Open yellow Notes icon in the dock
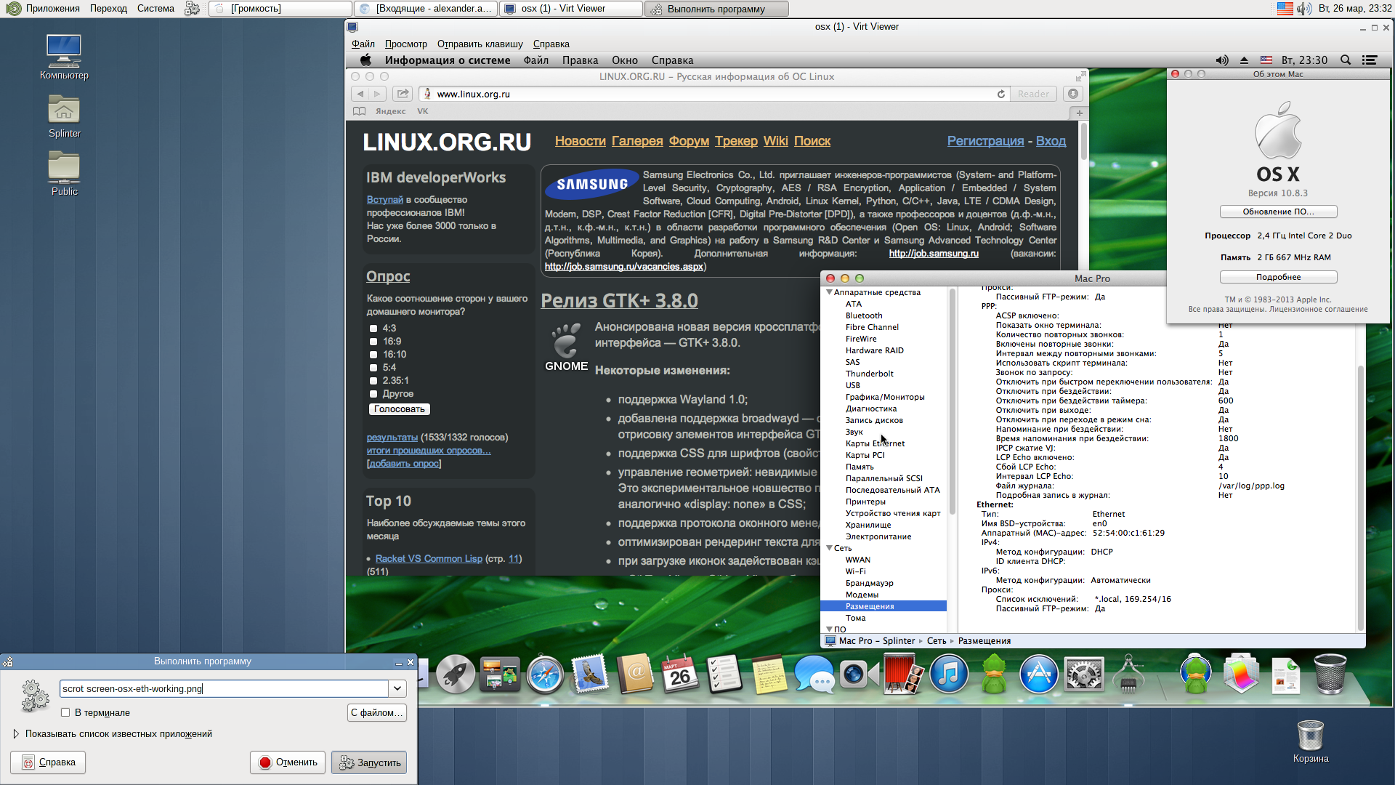 769,675
